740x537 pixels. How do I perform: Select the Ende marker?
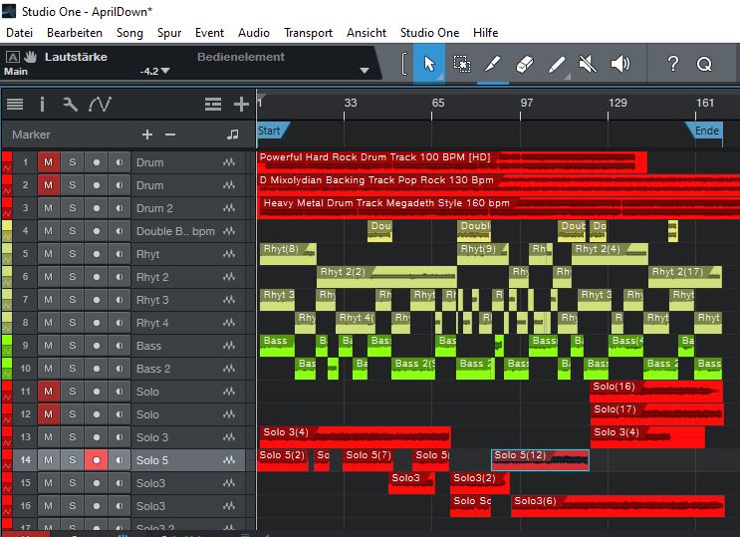(x=704, y=131)
